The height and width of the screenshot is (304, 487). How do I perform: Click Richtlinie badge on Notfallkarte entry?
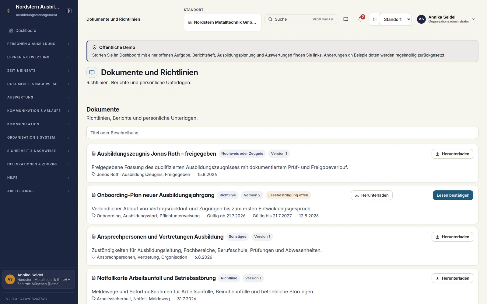[x=229, y=278]
